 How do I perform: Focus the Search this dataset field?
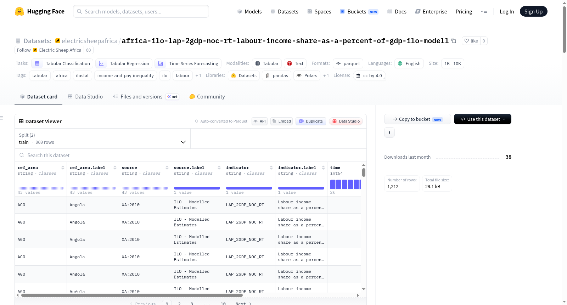(x=191, y=155)
